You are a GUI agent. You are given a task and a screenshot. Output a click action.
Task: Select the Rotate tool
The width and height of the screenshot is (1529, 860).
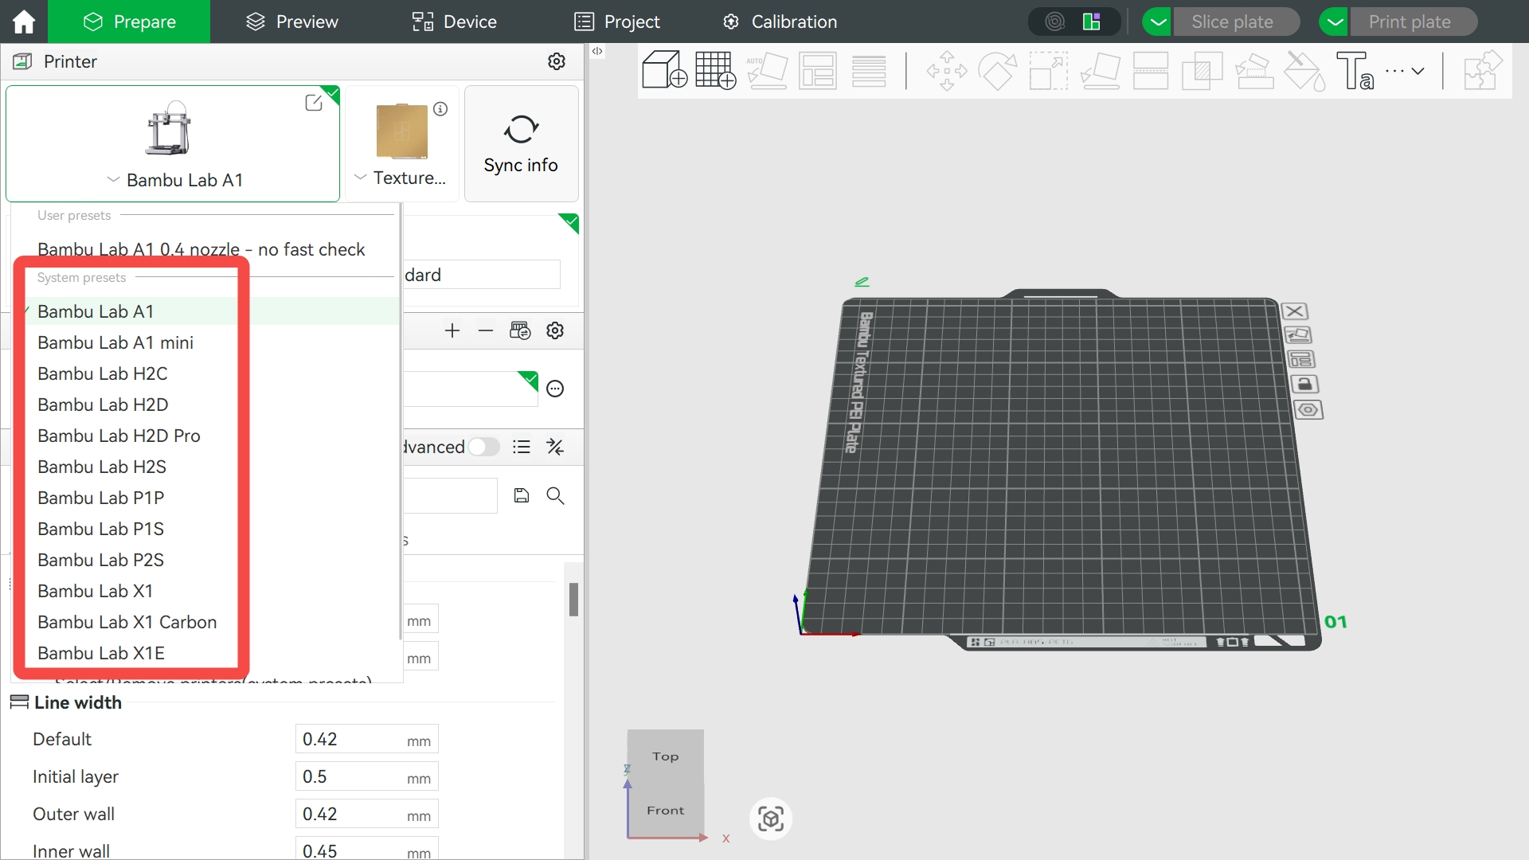(998, 70)
